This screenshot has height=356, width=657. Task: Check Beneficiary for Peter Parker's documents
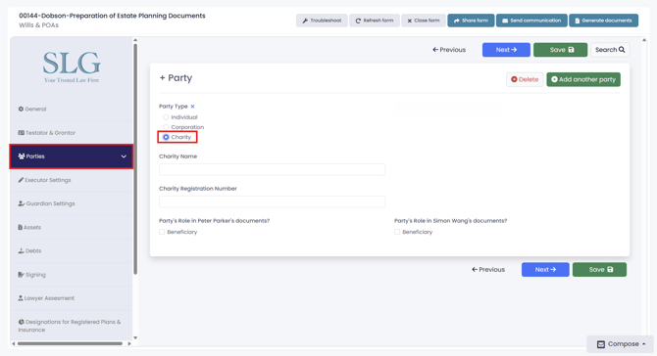[162, 232]
